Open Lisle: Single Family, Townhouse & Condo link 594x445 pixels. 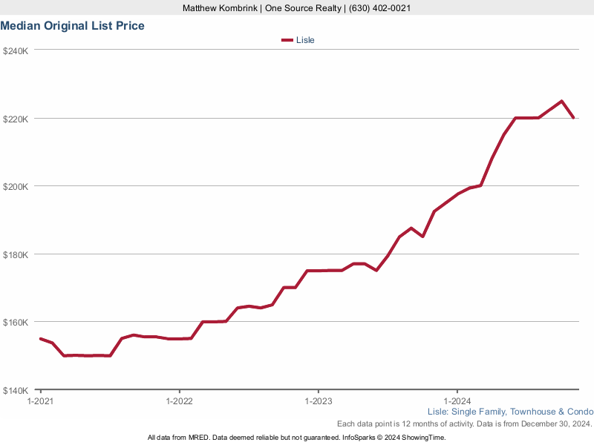pyautogui.click(x=510, y=412)
